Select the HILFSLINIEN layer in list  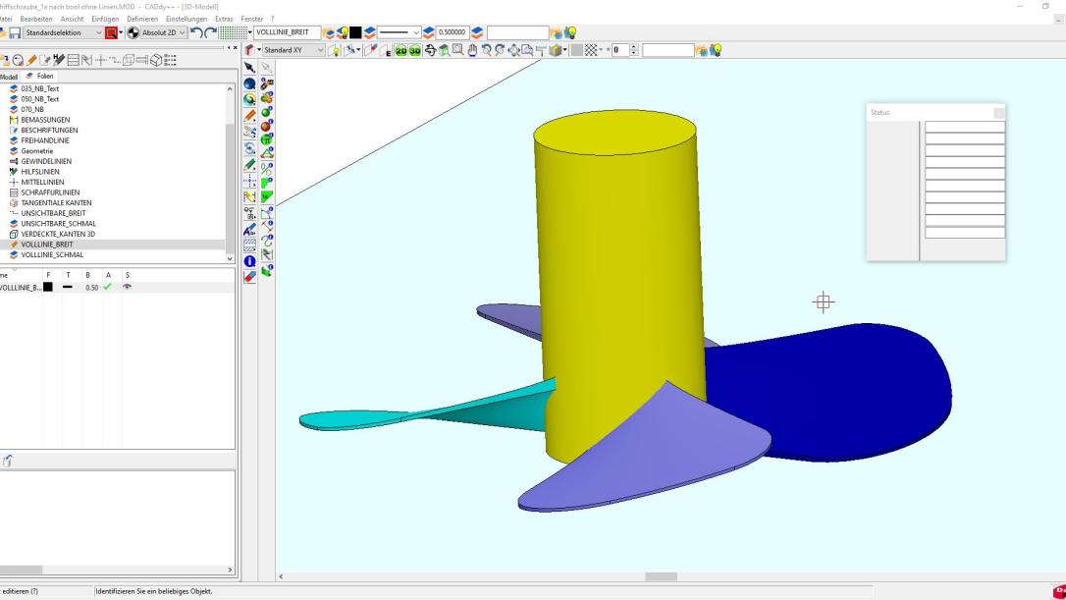[39, 172]
